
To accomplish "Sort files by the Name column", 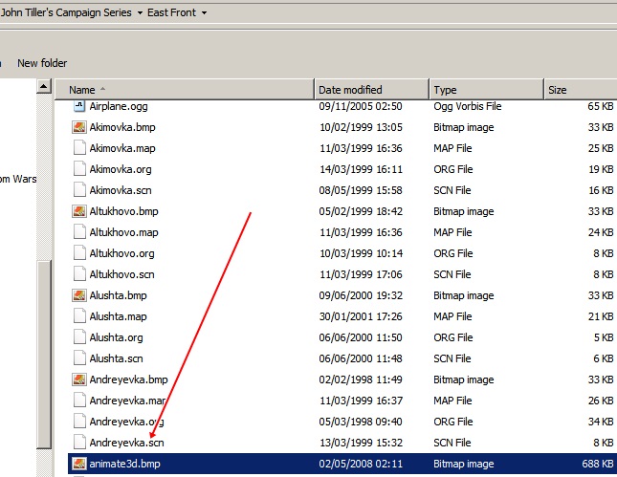I will (x=185, y=90).
